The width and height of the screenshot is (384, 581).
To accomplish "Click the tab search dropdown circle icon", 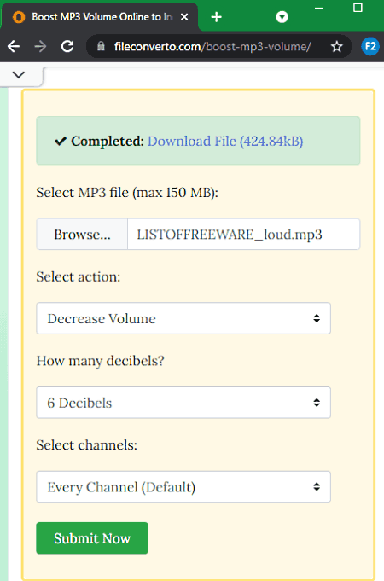I will (x=282, y=17).
